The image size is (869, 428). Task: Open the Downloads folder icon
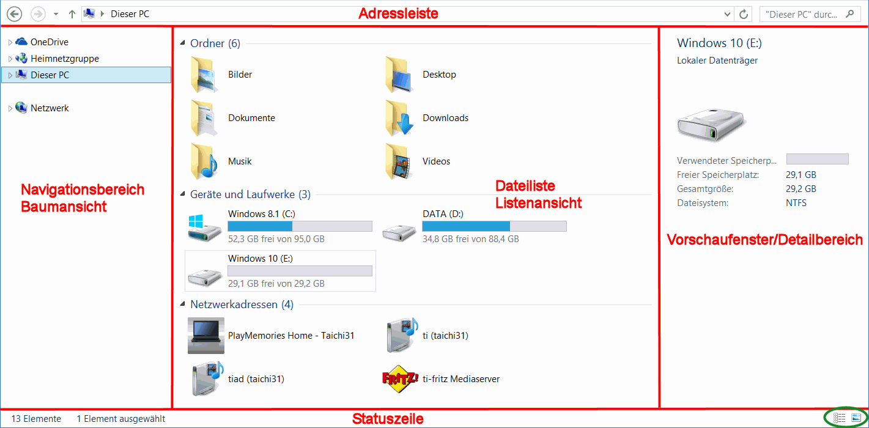399,118
